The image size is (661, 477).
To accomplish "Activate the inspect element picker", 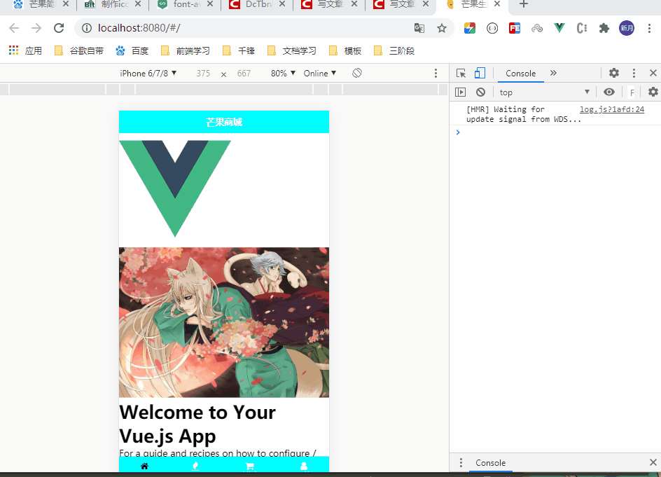I will (461, 74).
